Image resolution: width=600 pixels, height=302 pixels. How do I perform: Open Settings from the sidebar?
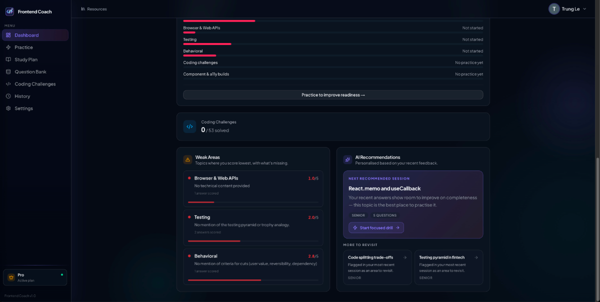pos(35,108)
